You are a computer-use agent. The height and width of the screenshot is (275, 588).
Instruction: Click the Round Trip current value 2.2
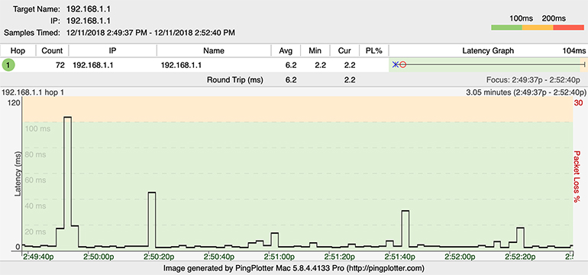coord(350,79)
